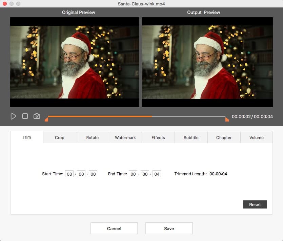This screenshot has width=283, height=241.
Task: Open the Rotate tab
Action: tap(92, 137)
